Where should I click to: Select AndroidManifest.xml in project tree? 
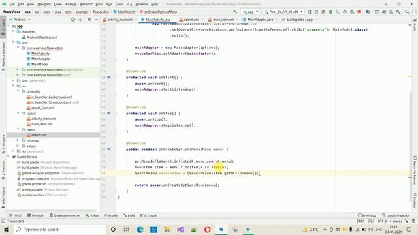42,37
